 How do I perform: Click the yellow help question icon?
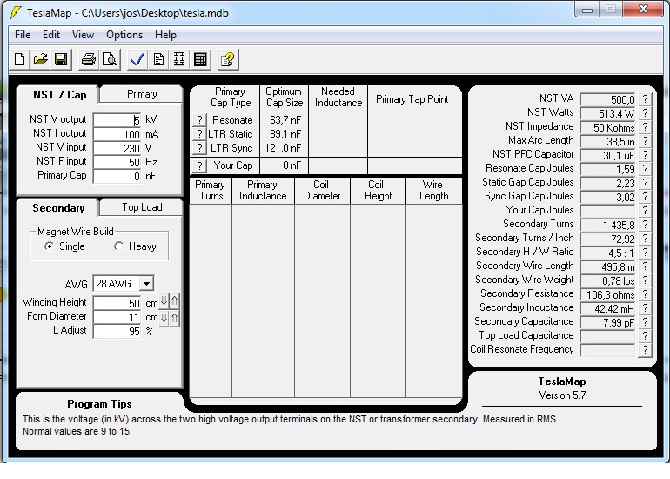(x=228, y=59)
